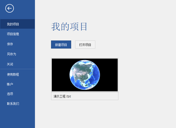Go to the 账户 section

(x=10, y=84)
